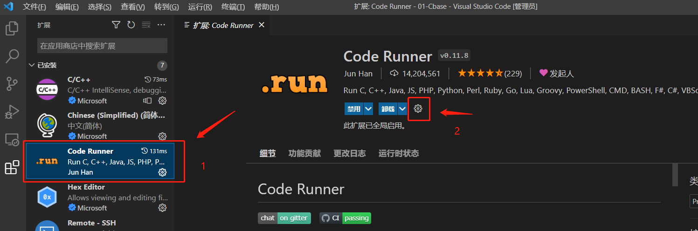698x231 pixels.
Task: Open the 文件(F) menu
Action: point(35,7)
